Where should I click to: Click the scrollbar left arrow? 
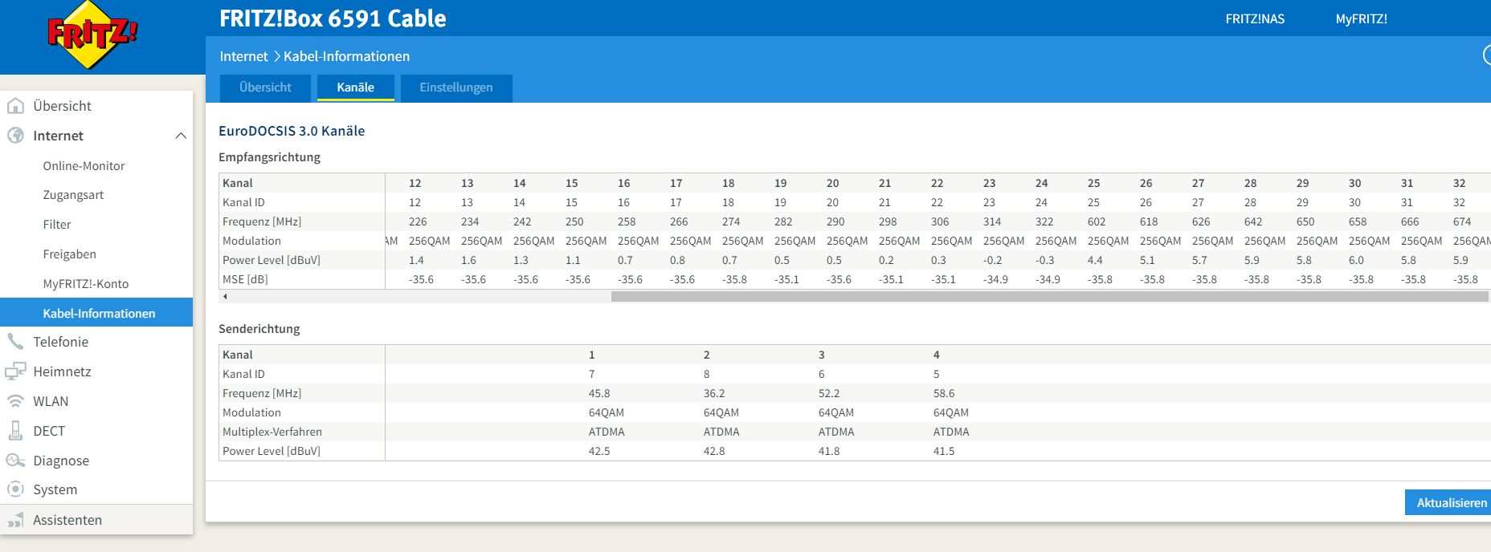tap(225, 297)
